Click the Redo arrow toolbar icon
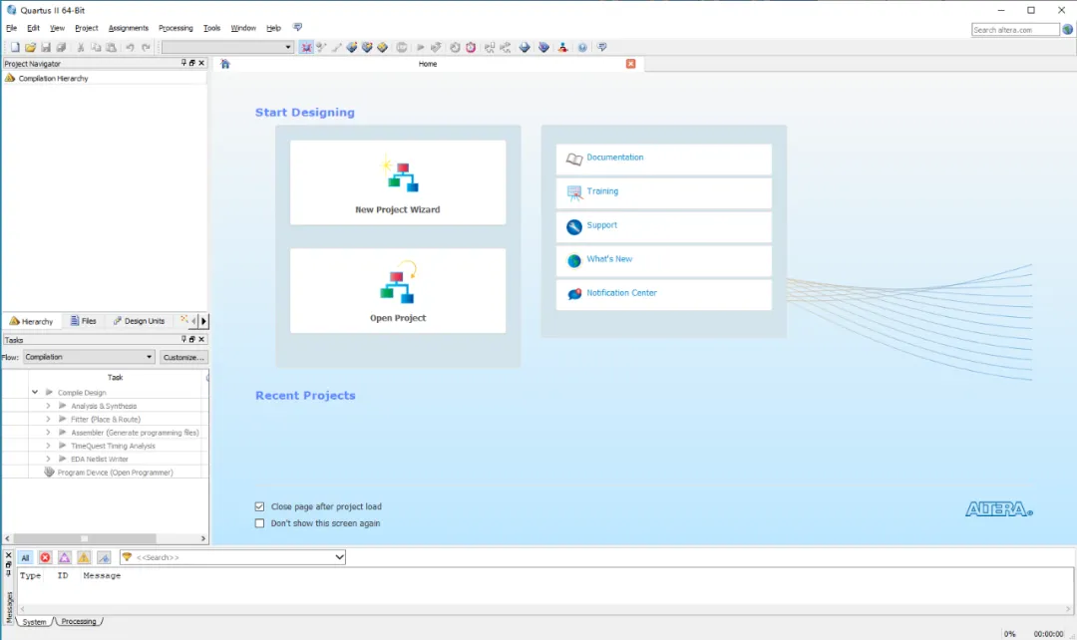This screenshot has width=1077, height=640. click(146, 48)
